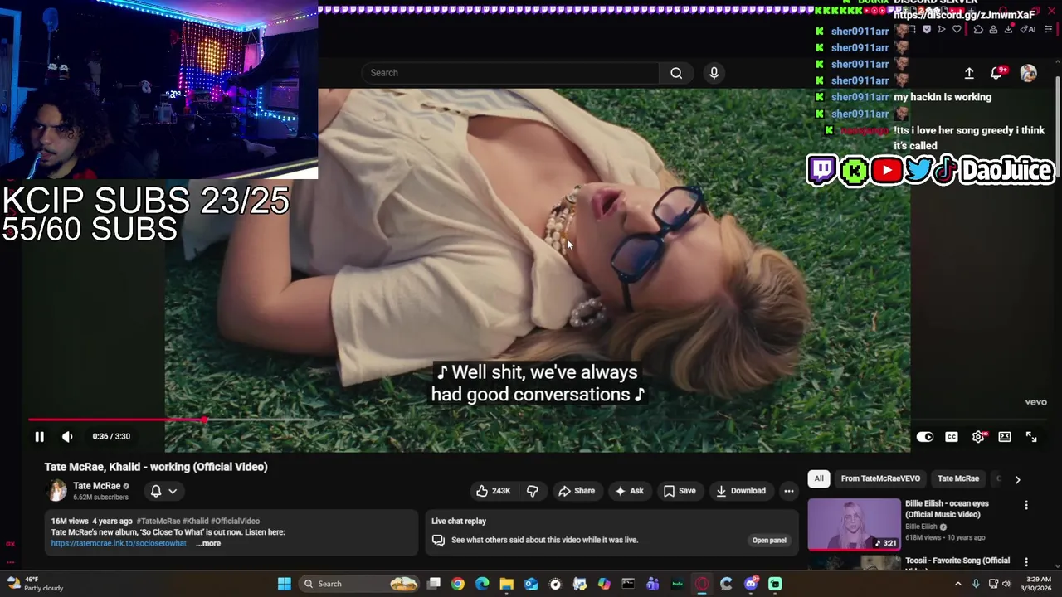The height and width of the screenshot is (597, 1062).
Task: Open the weather widget showing 46°F
Action: [x=35, y=584]
